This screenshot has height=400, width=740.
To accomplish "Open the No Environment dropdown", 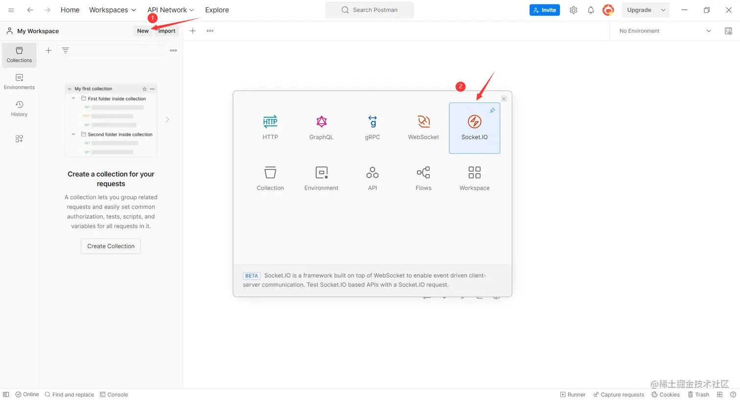I will tap(665, 31).
